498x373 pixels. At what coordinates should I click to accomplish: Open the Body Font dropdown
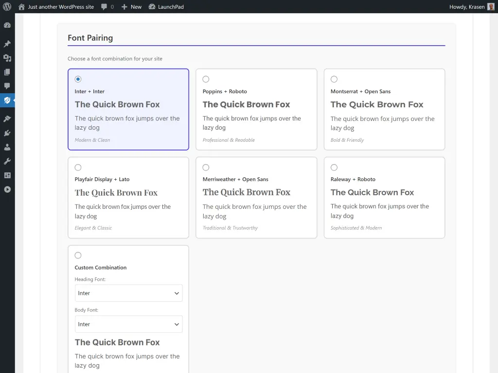(128, 324)
